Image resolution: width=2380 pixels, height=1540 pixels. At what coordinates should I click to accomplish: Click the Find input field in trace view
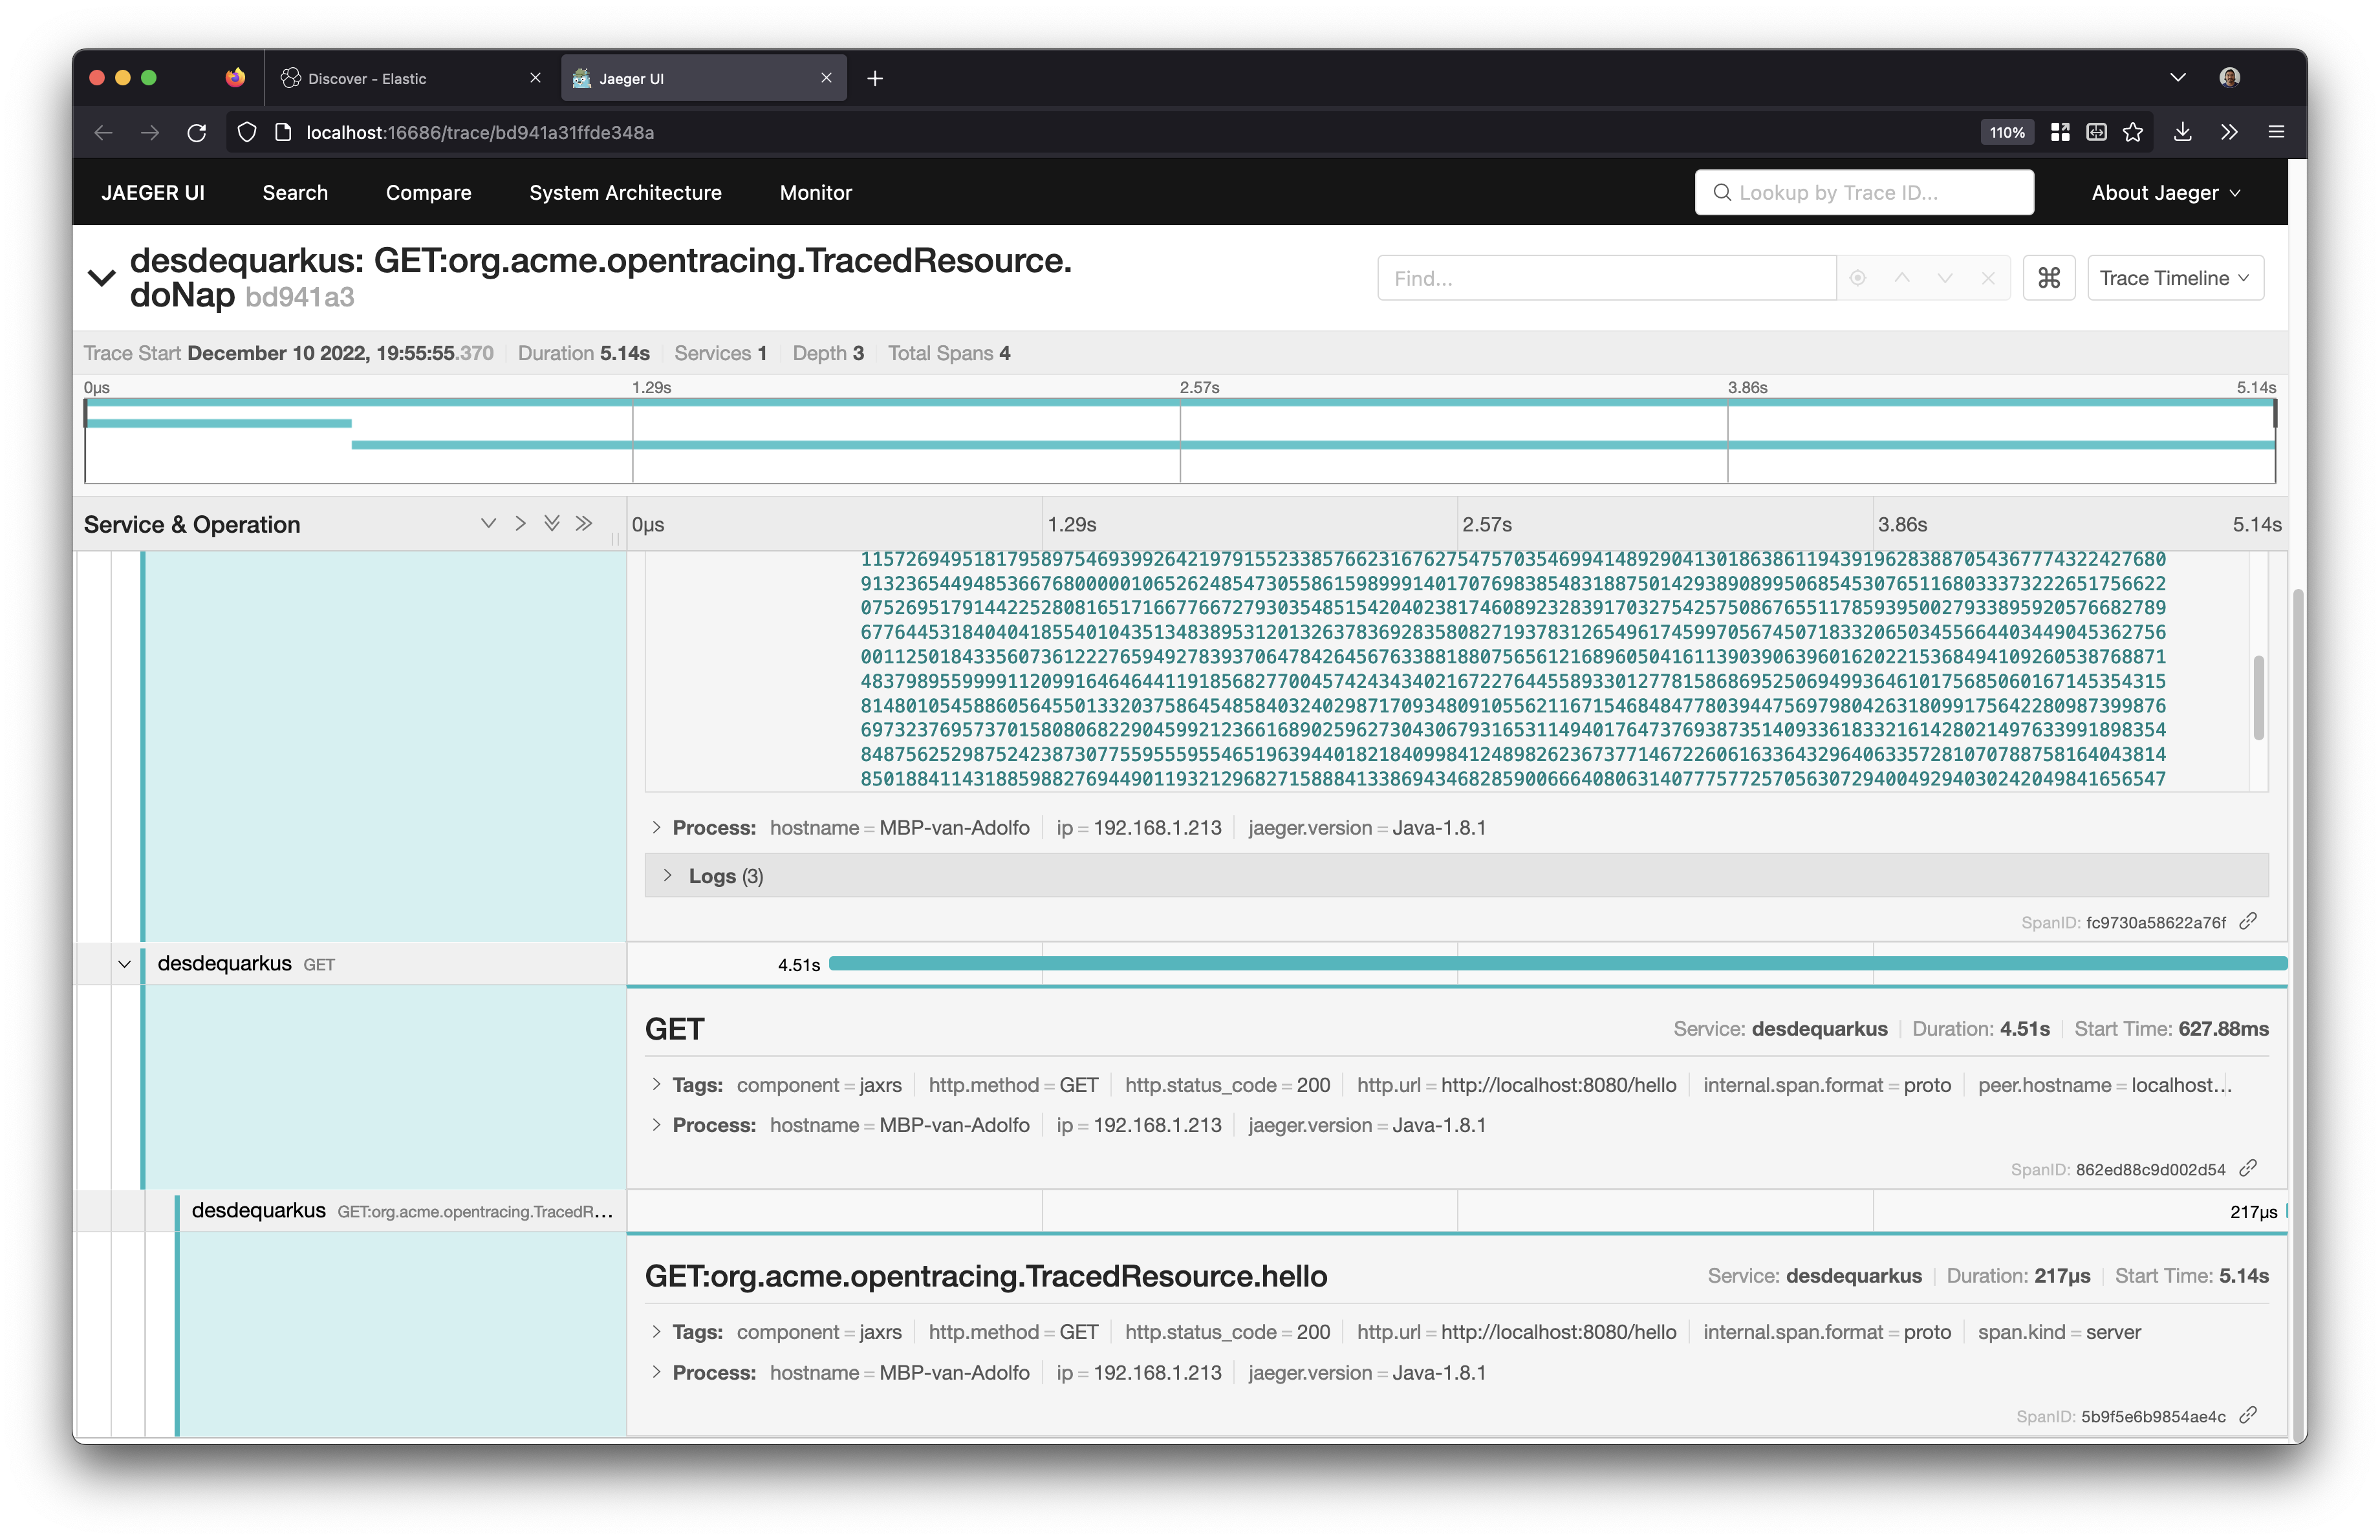(1603, 277)
